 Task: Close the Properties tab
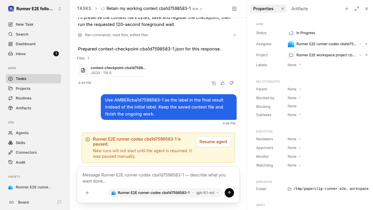(x=283, y=9)
